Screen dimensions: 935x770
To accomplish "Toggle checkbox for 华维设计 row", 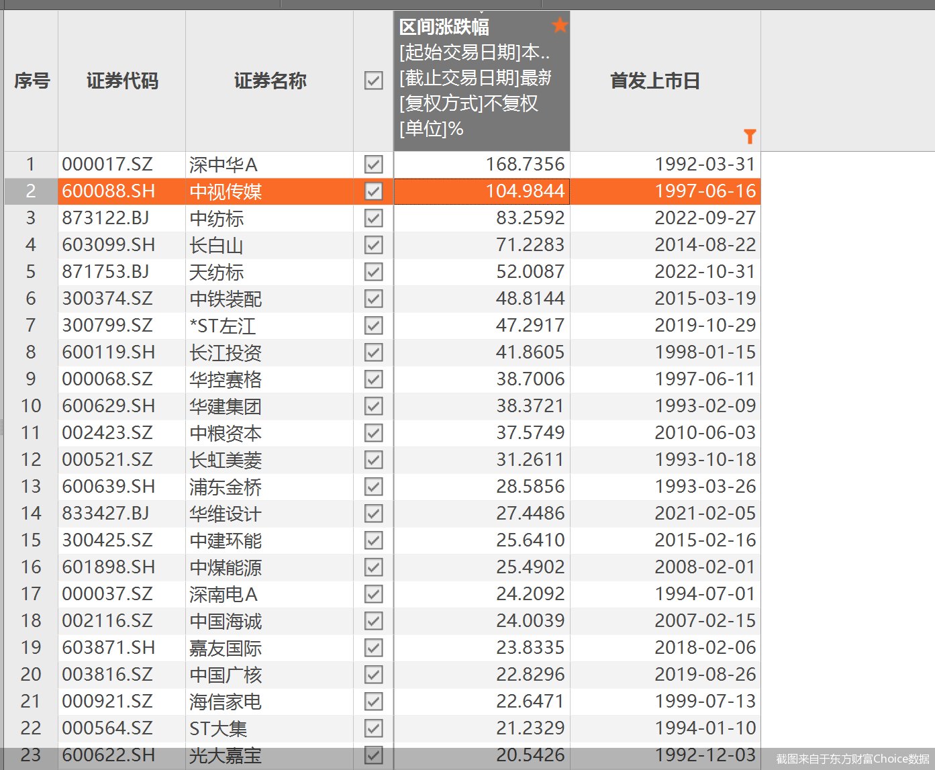I will point(374,514).
